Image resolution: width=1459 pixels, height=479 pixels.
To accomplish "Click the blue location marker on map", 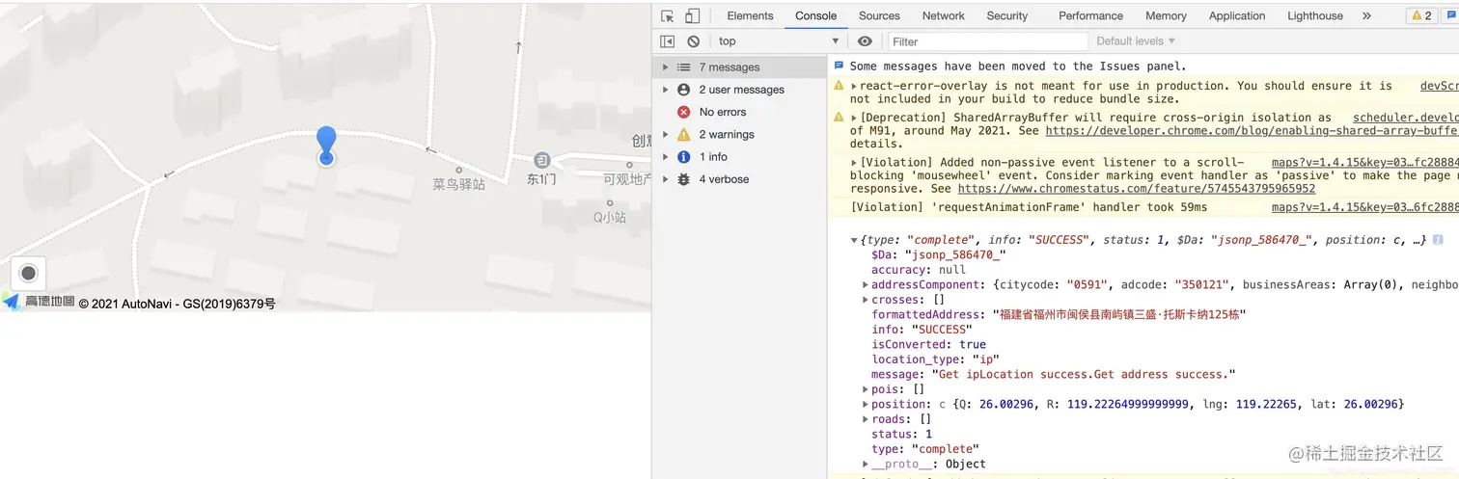I will (x=326, y=146).
